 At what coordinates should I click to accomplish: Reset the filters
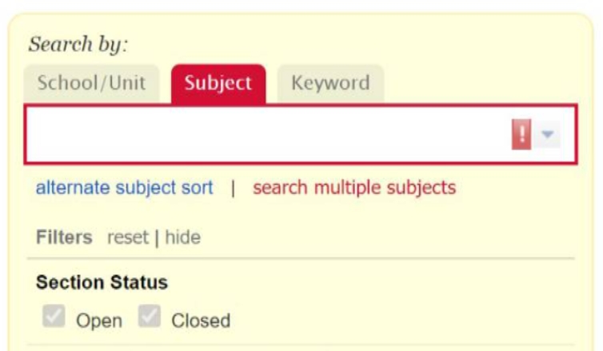128,237
